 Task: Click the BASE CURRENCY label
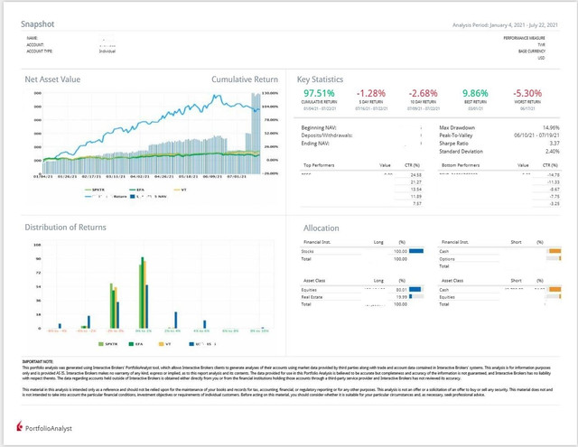coord(532,51)
